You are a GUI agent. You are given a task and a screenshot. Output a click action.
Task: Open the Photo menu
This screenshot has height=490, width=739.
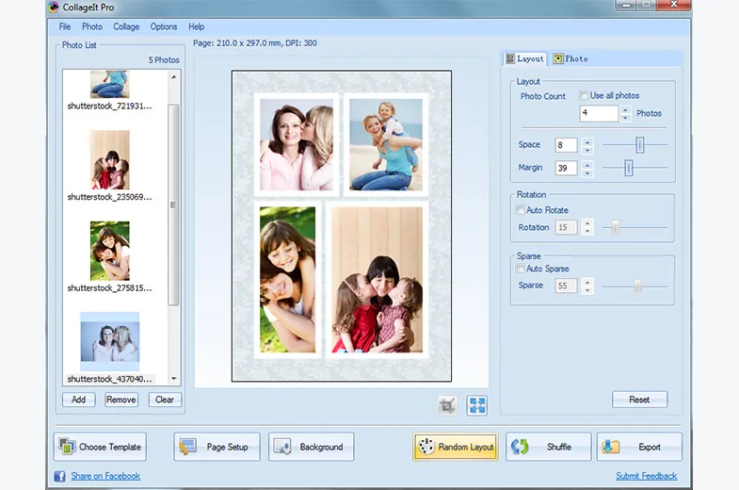click(x=92, y=27)
